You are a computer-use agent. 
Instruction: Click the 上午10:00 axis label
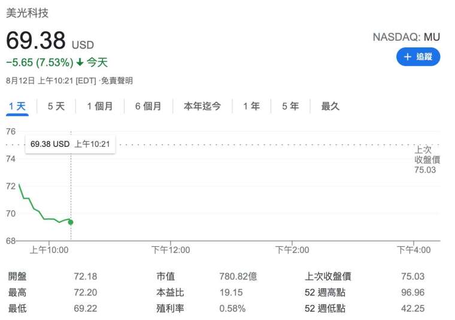(x=49, y=250)
